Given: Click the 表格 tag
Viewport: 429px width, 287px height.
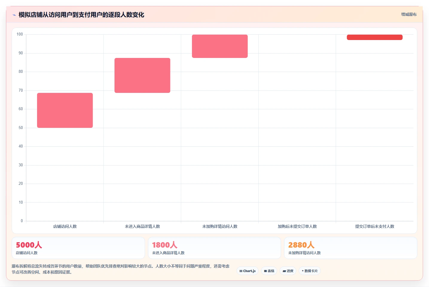Looking at the screenshot, I should 269,271.
